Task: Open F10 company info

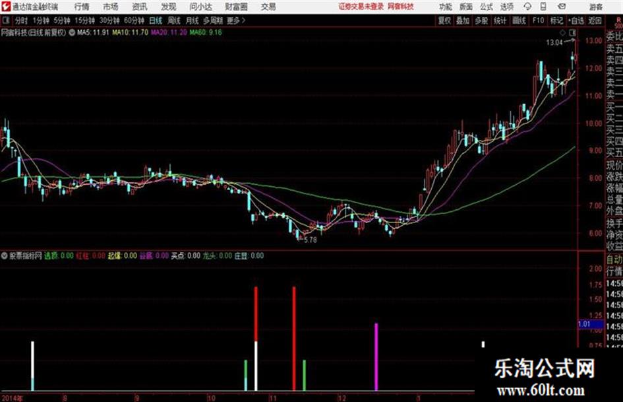Action: [x=538, y=20]
